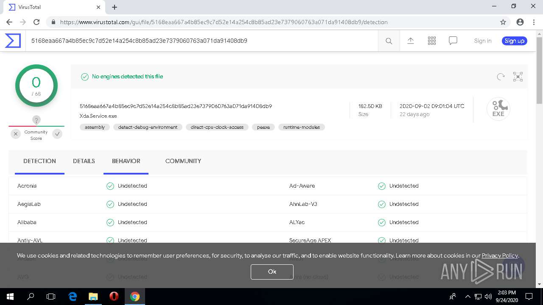Switch to the BEHAVIOR tab
The image size is (543, 305).
[126, 161]
